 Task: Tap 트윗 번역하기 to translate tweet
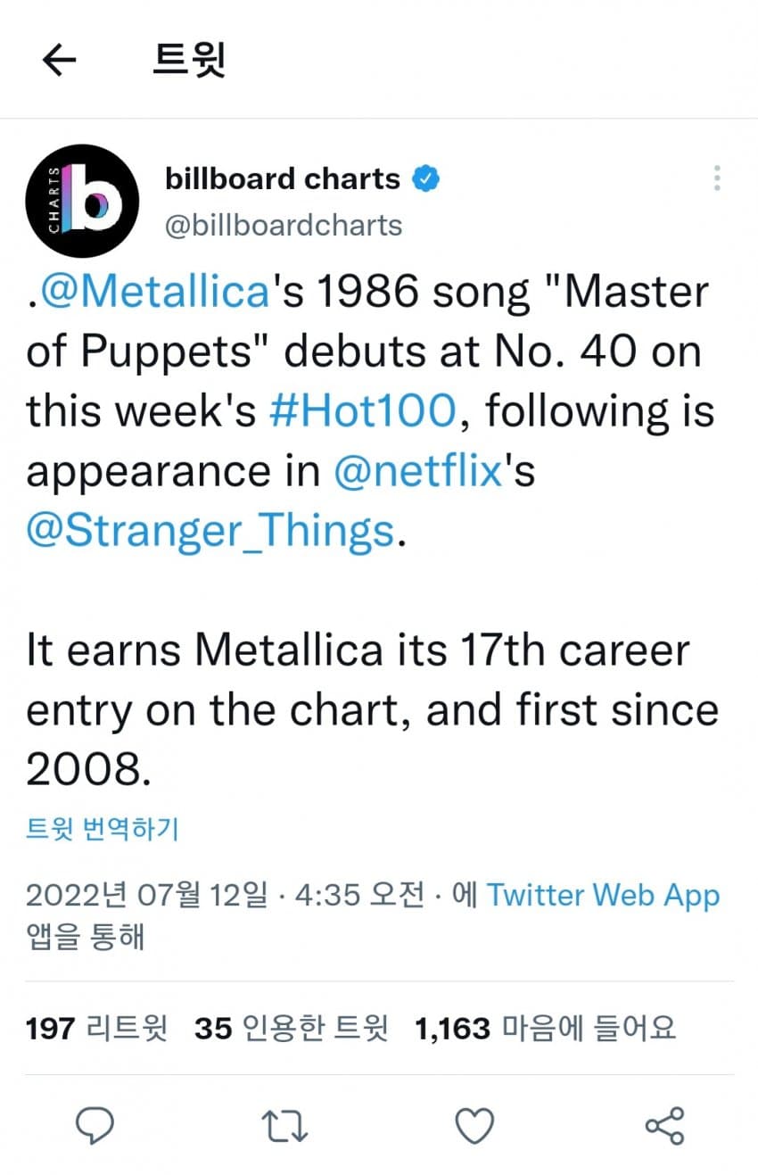point(103,829)
